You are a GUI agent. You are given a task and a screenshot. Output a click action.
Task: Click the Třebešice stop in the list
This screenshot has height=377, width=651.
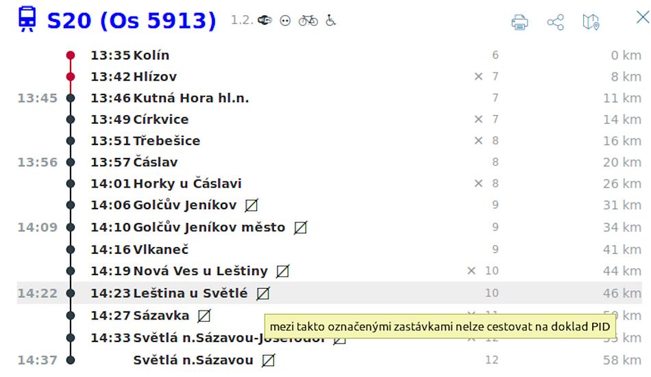[167, 141]
